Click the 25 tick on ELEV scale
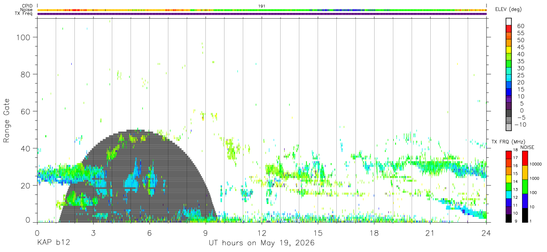 click(520, 76)
